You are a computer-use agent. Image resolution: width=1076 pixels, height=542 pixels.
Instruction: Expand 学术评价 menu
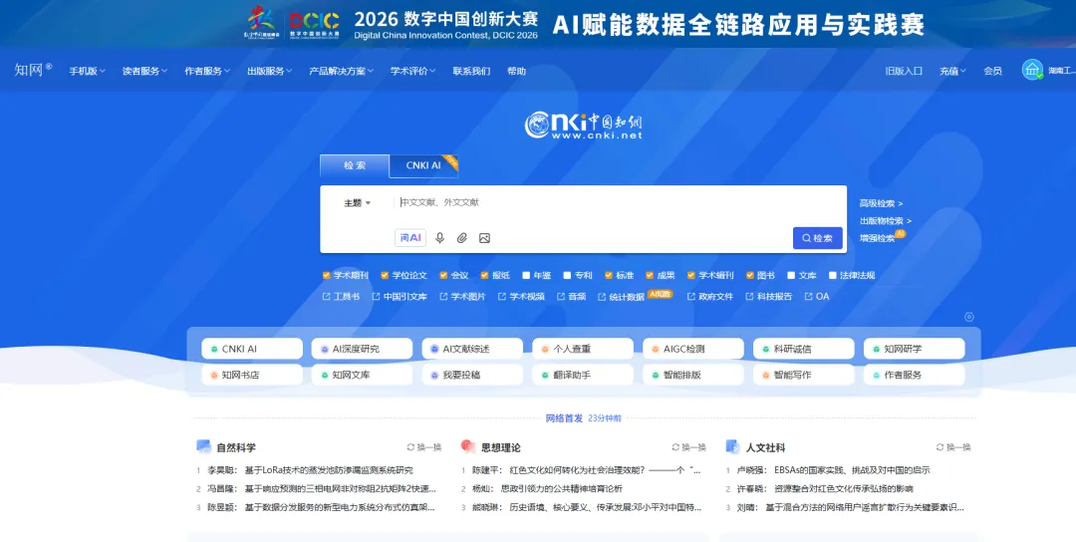[x=413, y=71]
